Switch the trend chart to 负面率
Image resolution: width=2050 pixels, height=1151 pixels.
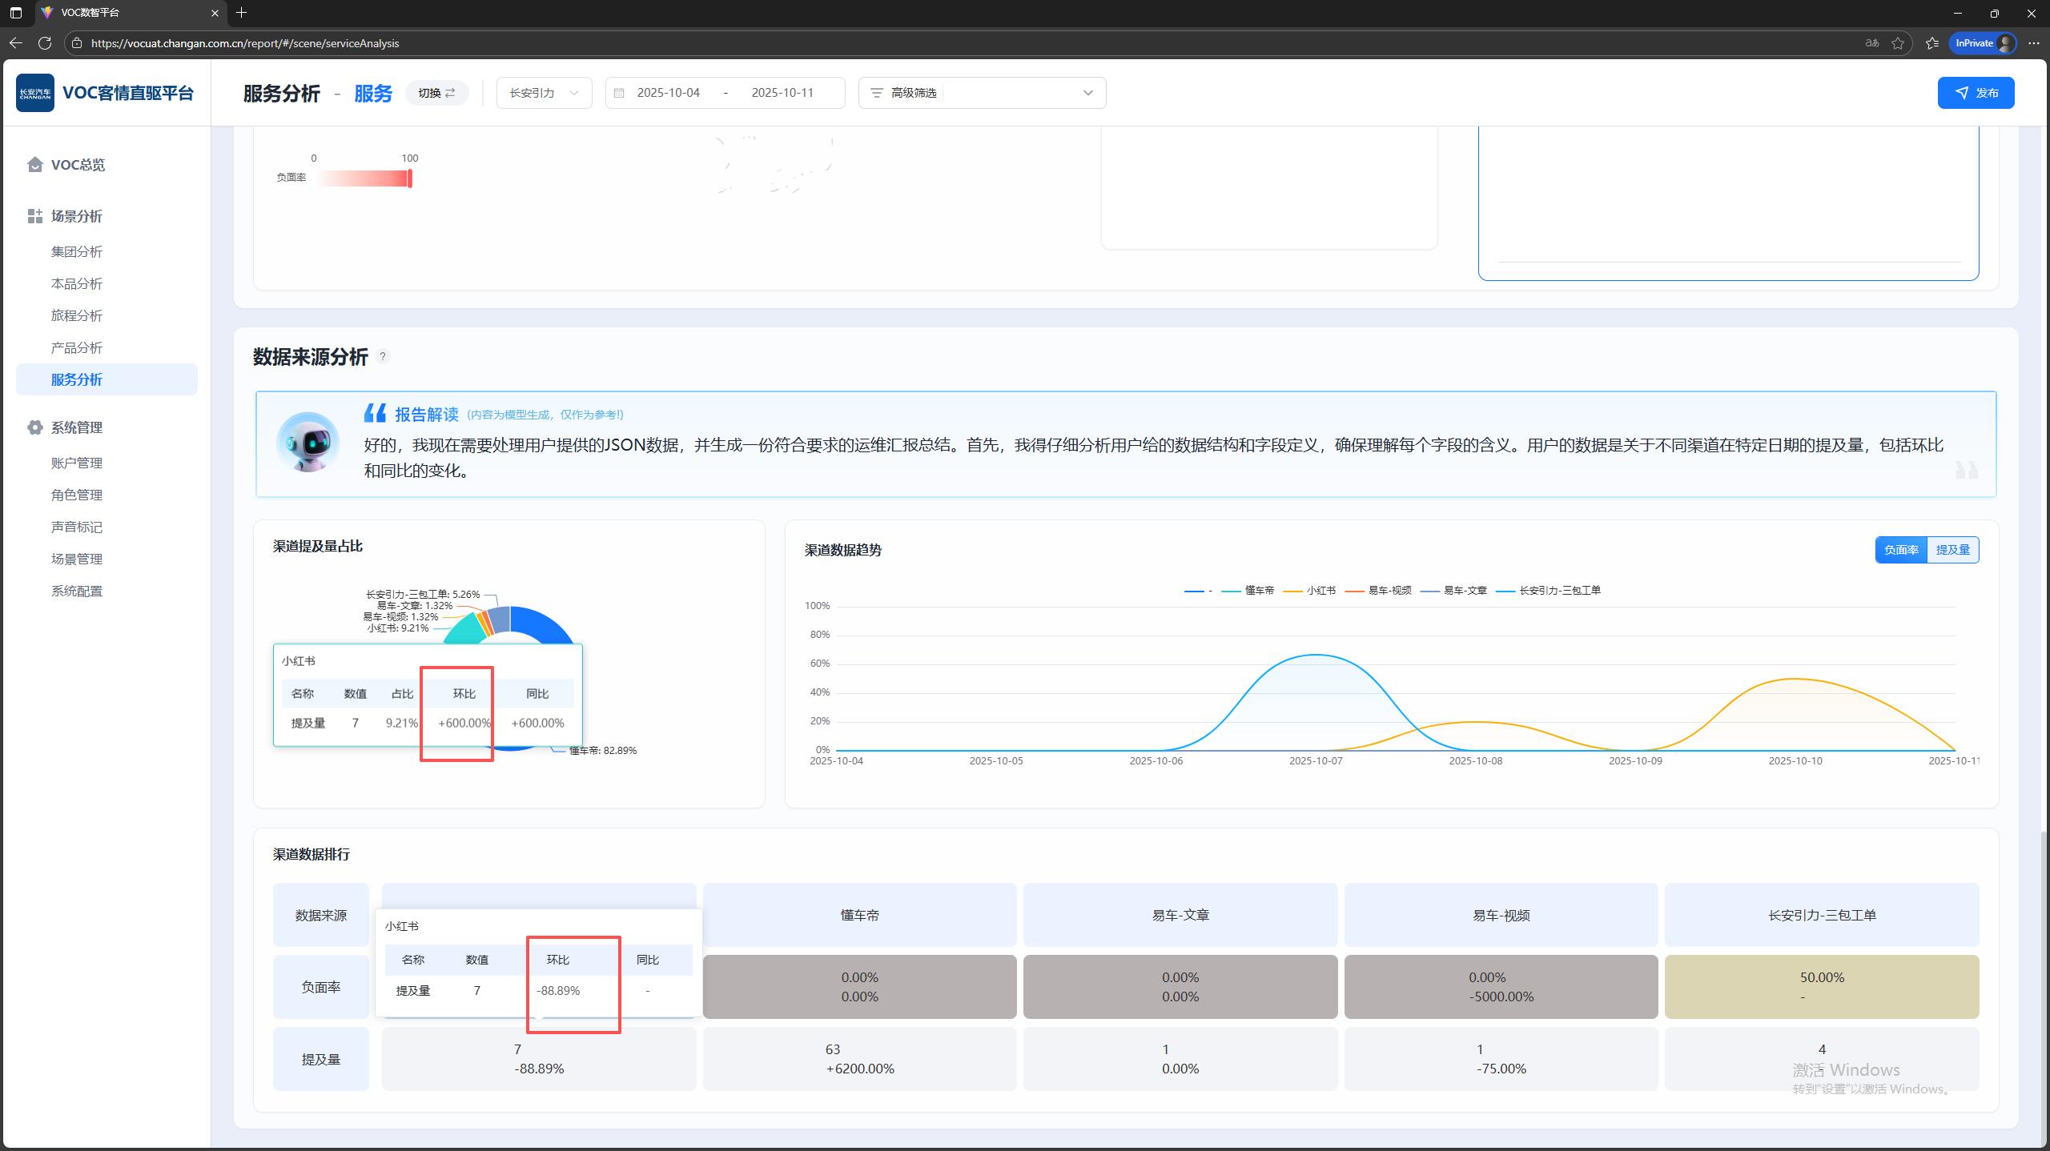click(x=1901, y=550)
